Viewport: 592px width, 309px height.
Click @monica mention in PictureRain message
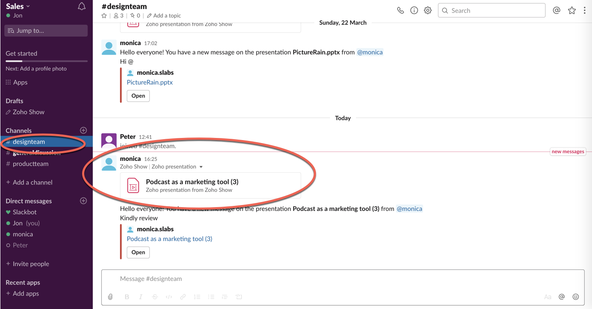coord(370,52)
